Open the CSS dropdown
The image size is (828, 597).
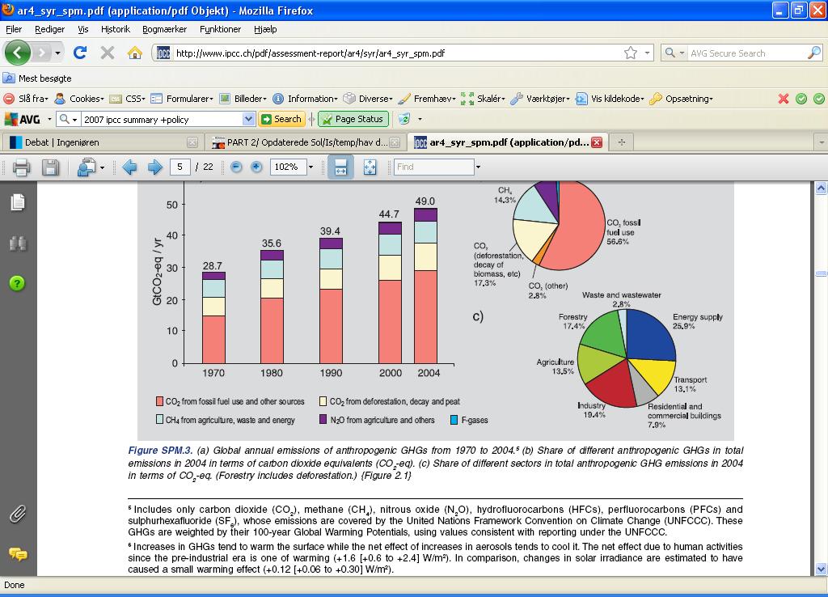click(127, 99)
